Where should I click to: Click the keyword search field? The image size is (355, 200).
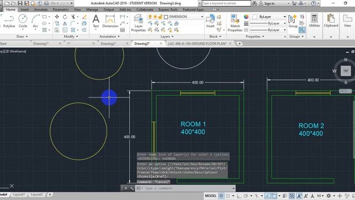tap(226, 3)
